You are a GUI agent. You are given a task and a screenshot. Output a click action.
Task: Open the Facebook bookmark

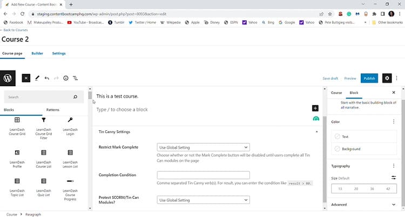click(x=13, y=23)
